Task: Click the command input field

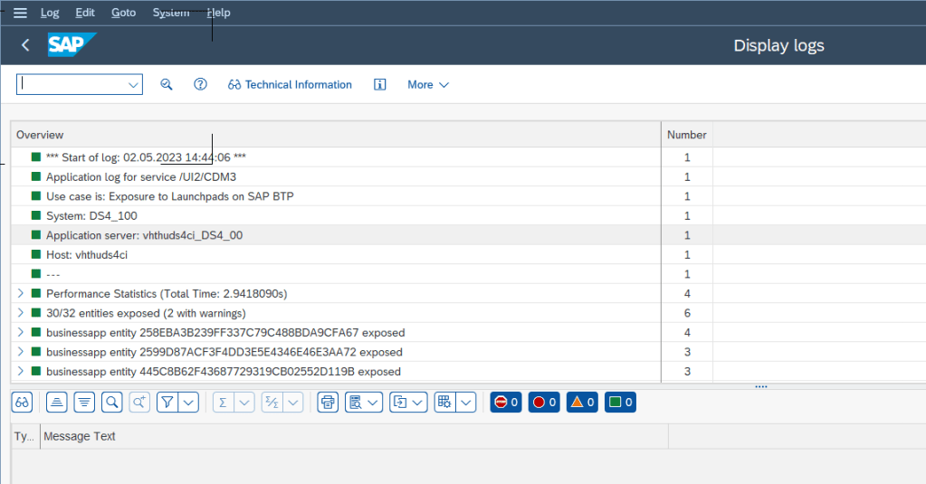Action: click(72, 84)
